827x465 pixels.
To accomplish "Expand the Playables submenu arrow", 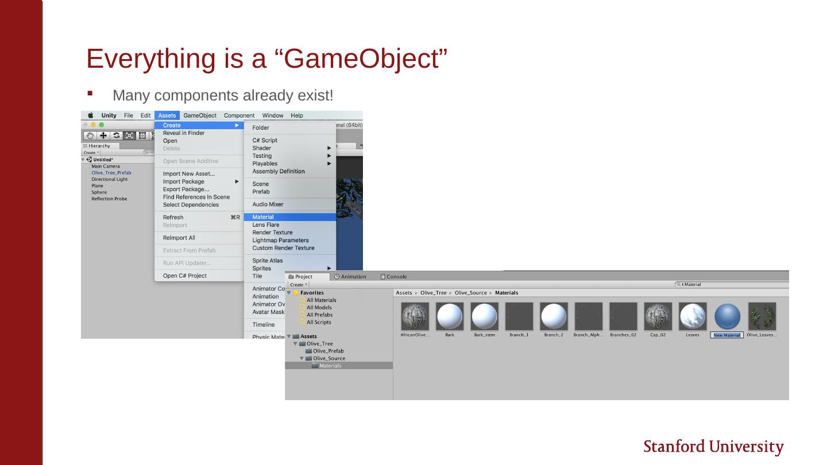I will (330, 164).
